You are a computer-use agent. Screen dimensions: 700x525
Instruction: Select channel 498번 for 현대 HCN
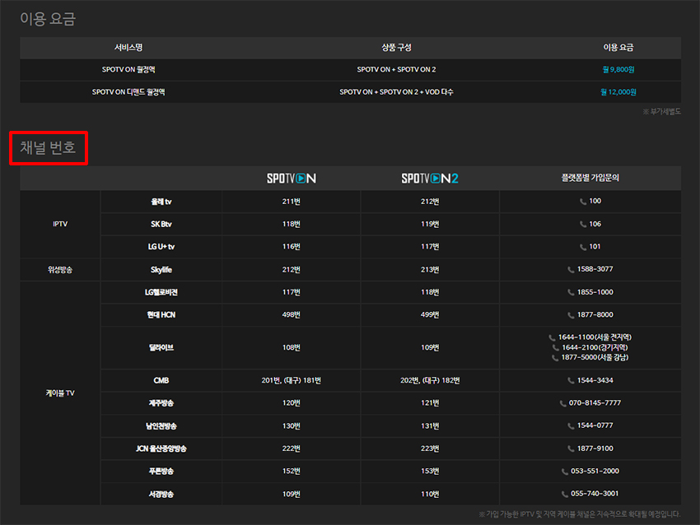tap(291, 315)
